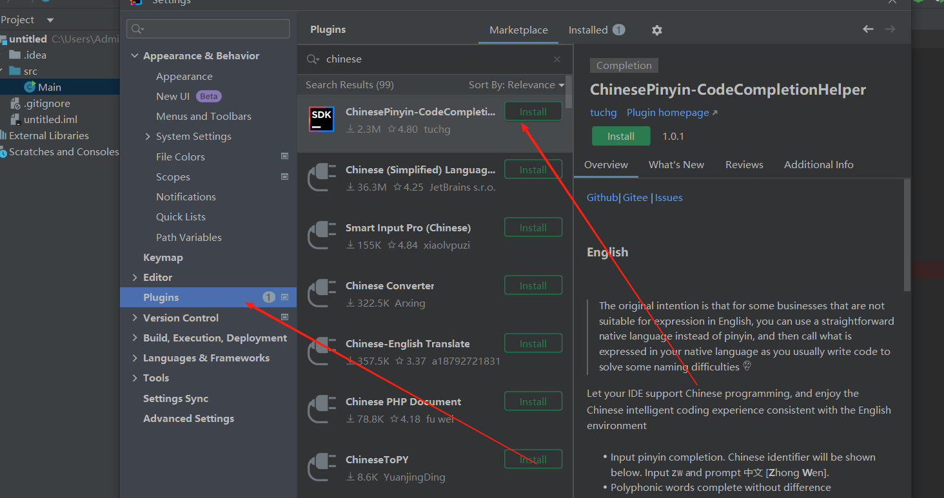This screenshot has height=498, width=944.
Task: Open the Github link
Action: tap(602, 198)
